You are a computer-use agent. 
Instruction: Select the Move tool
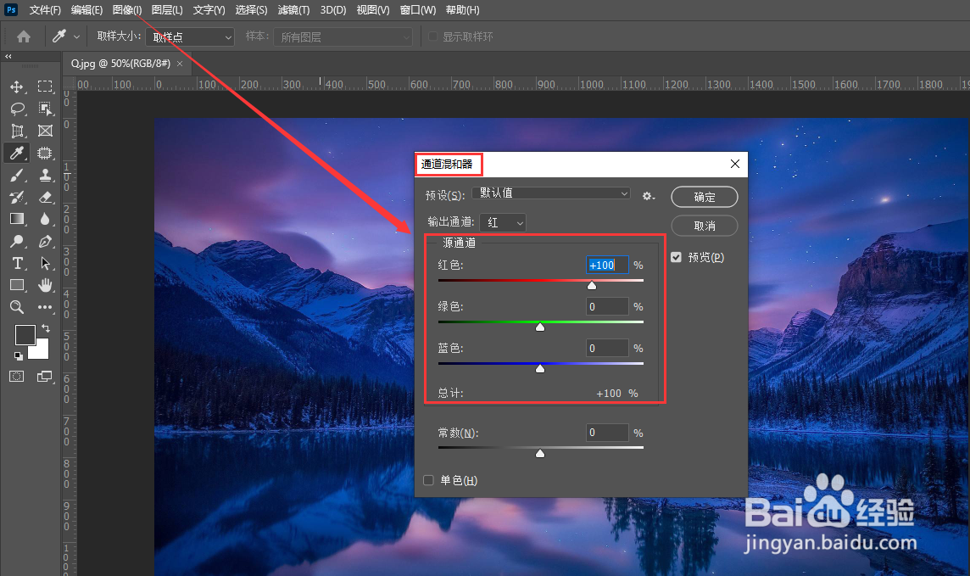pyautogui.click(x=17, y=87)
